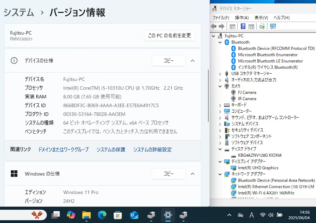Toggle the console tree pane toolbar icon

point(232,26)
